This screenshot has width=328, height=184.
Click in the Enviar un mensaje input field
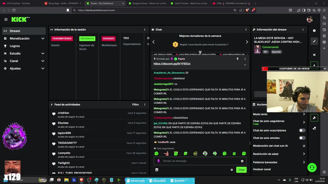click(200, 161)
